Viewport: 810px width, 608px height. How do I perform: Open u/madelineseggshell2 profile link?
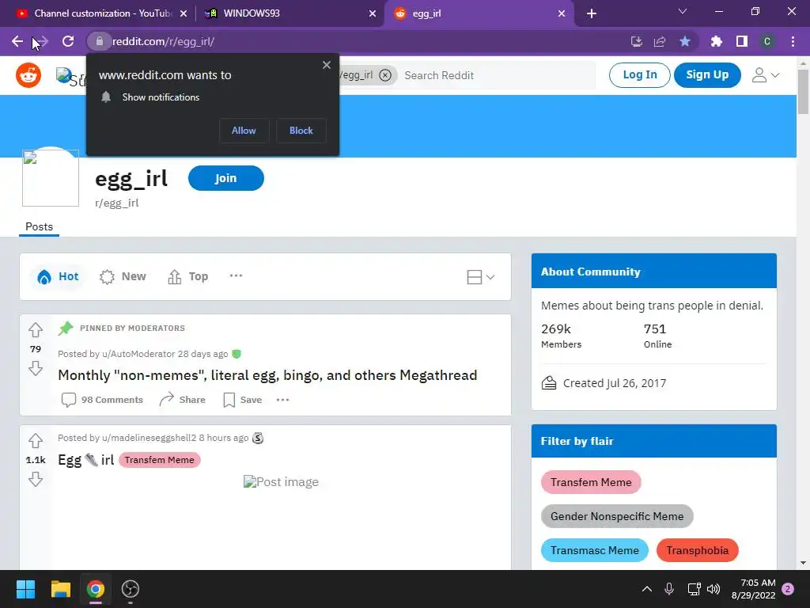click(150, 438)
